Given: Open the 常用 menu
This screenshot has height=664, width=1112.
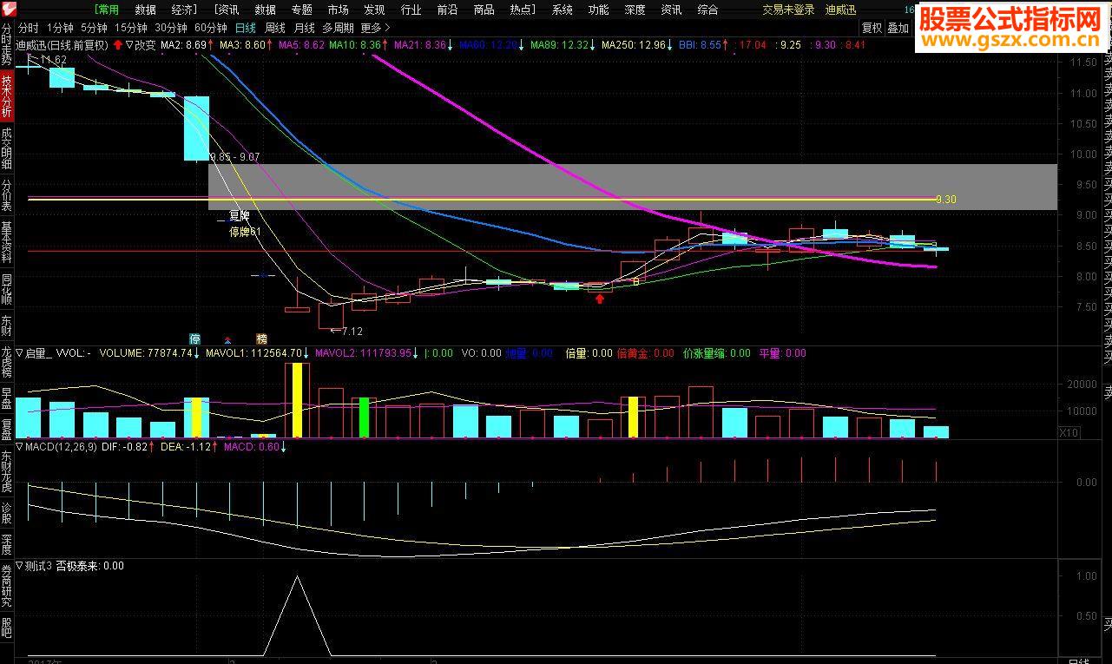Looking at the screenshot, I should (x=108, y=10).
